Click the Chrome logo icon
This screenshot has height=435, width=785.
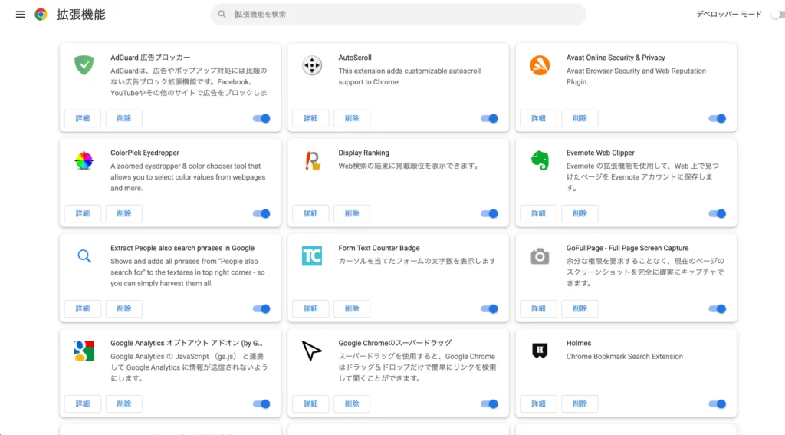41,15
